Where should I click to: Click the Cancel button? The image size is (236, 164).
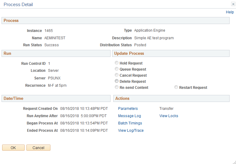pos(38,148)
